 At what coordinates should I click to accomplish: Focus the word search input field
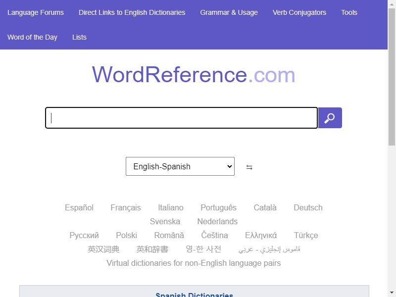[181, 118]
